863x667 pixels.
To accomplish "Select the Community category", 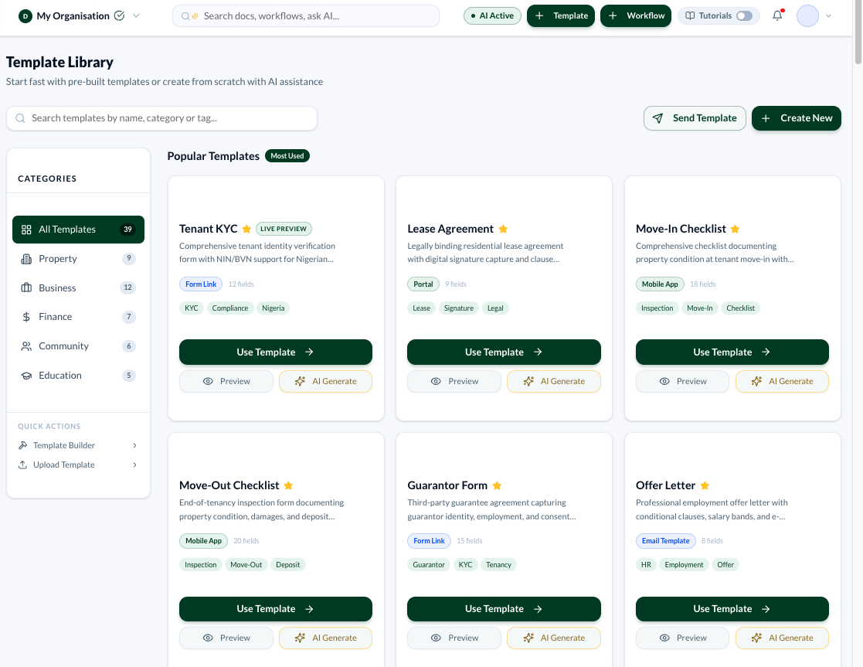I will (78, 346).
